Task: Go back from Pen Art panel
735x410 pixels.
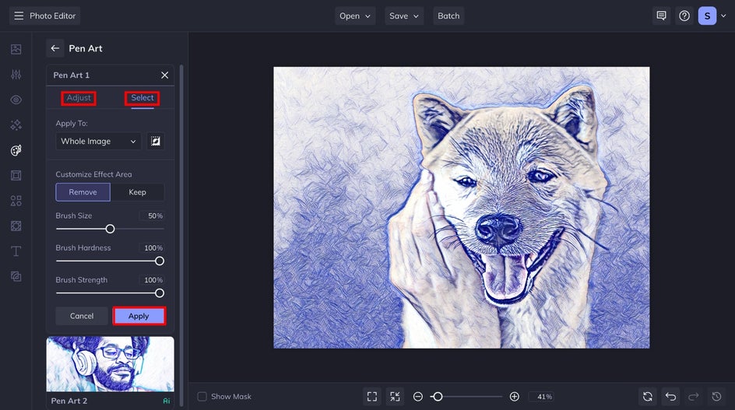Action: tap(55, 48)
